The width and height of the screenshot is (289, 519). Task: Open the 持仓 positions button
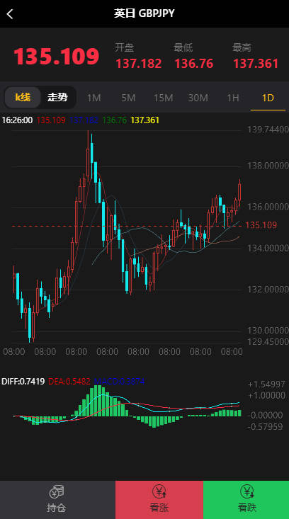point(57,500)
